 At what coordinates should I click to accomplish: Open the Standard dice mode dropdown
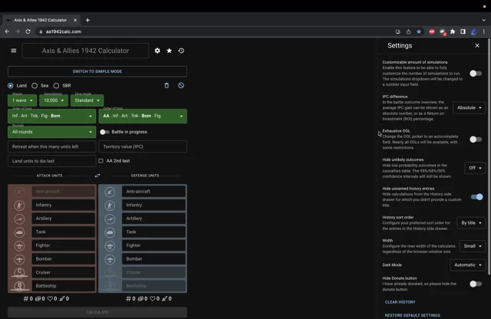(x=87, y=100)
